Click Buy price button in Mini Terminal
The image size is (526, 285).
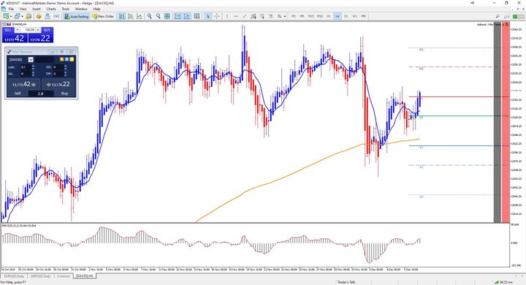point(58,84)
